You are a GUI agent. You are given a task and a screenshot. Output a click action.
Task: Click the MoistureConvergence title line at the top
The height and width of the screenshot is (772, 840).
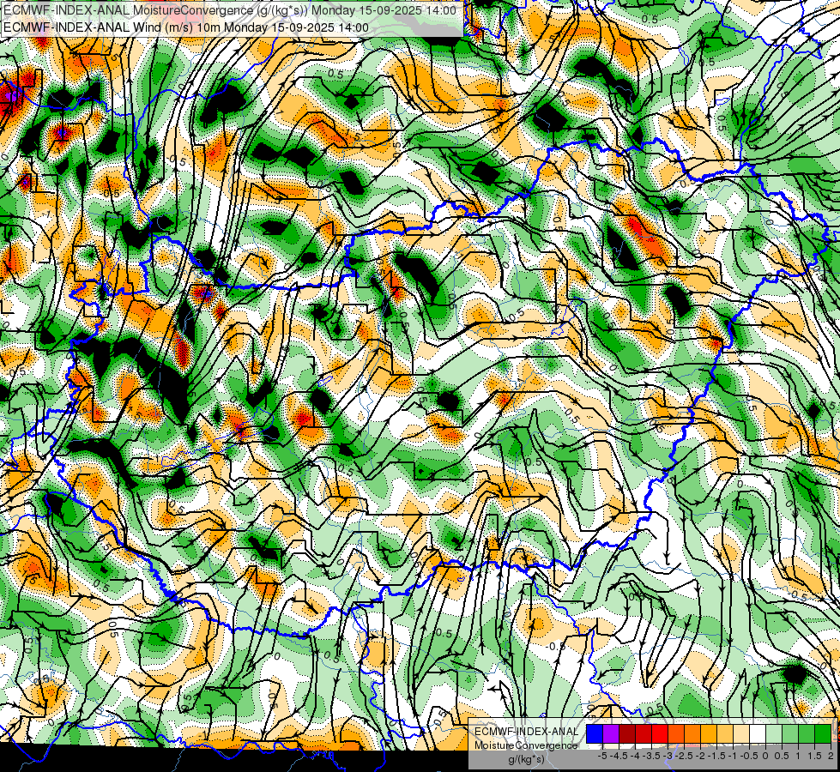pyautogui.click(x=230, y=10)
